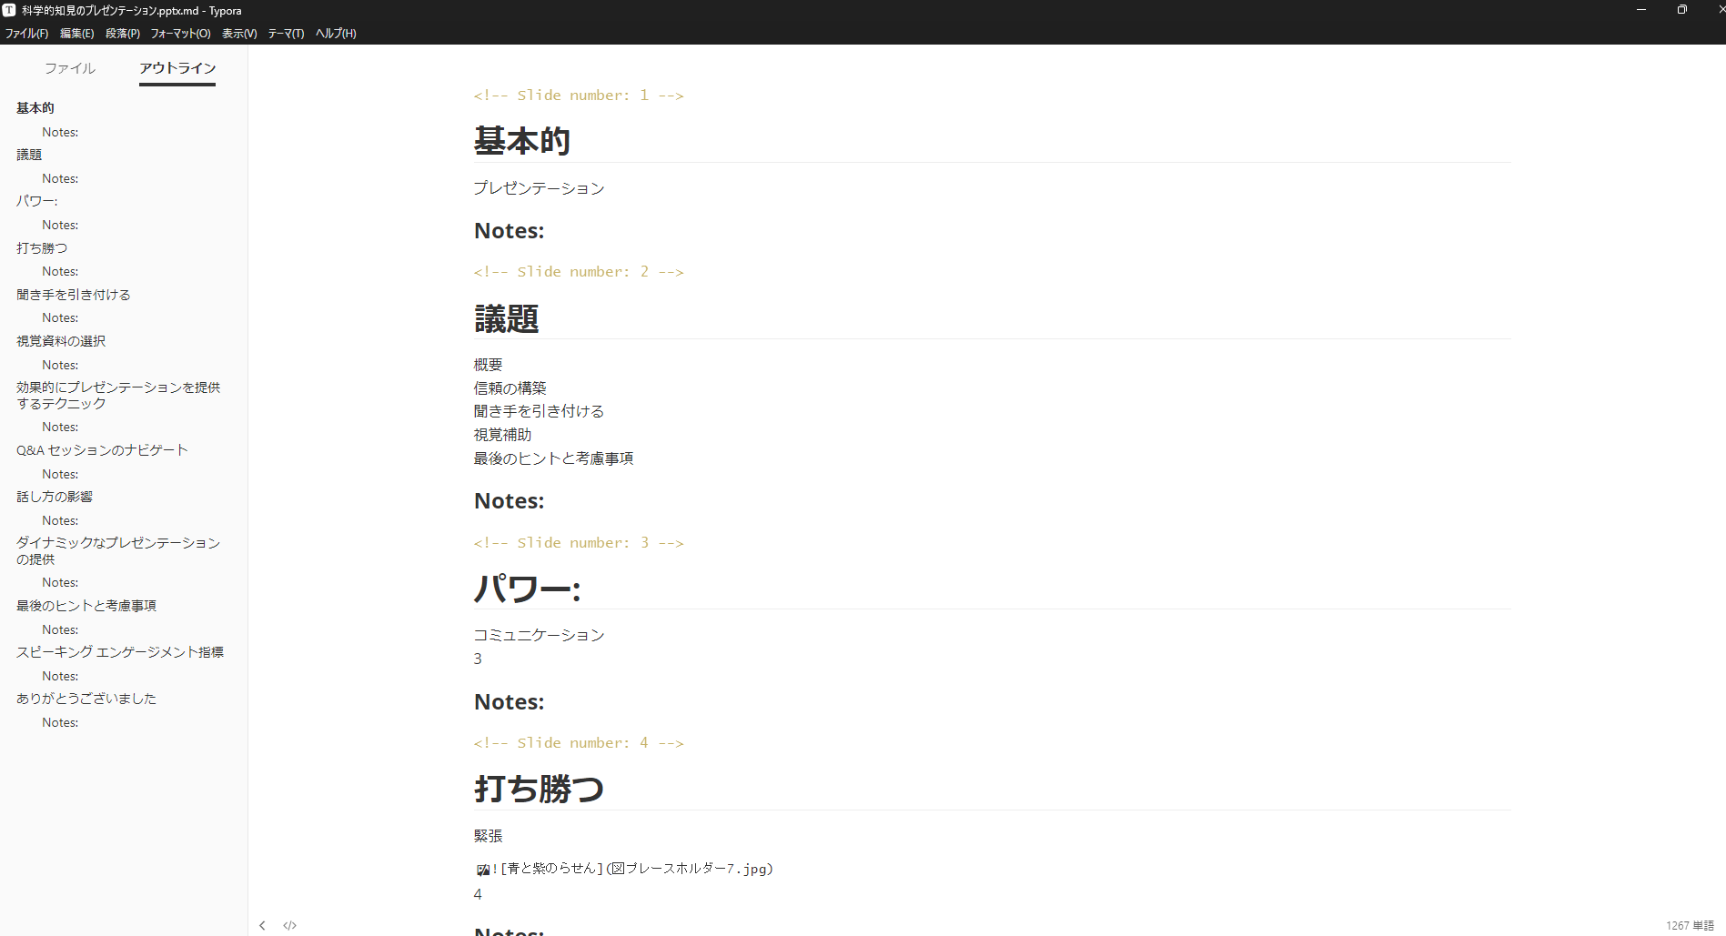
Task: Jump to 議題 heading in the outline
Action: 29,154
